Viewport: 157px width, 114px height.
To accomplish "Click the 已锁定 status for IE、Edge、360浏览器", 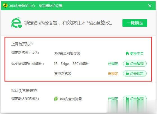I will point(113,64).
